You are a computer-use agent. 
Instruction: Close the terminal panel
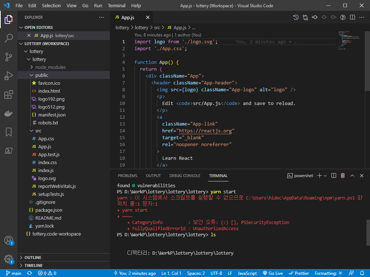pyautogui.click(x=362, y=176)
